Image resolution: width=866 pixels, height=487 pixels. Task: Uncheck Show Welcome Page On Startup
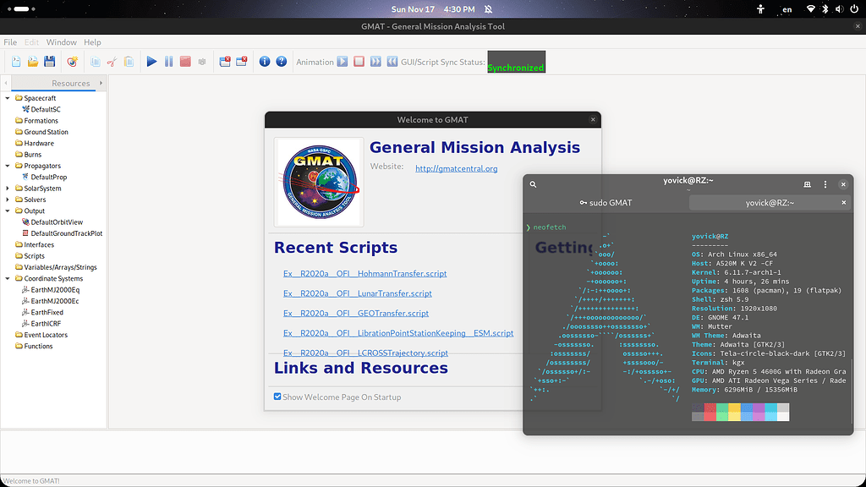276,397
